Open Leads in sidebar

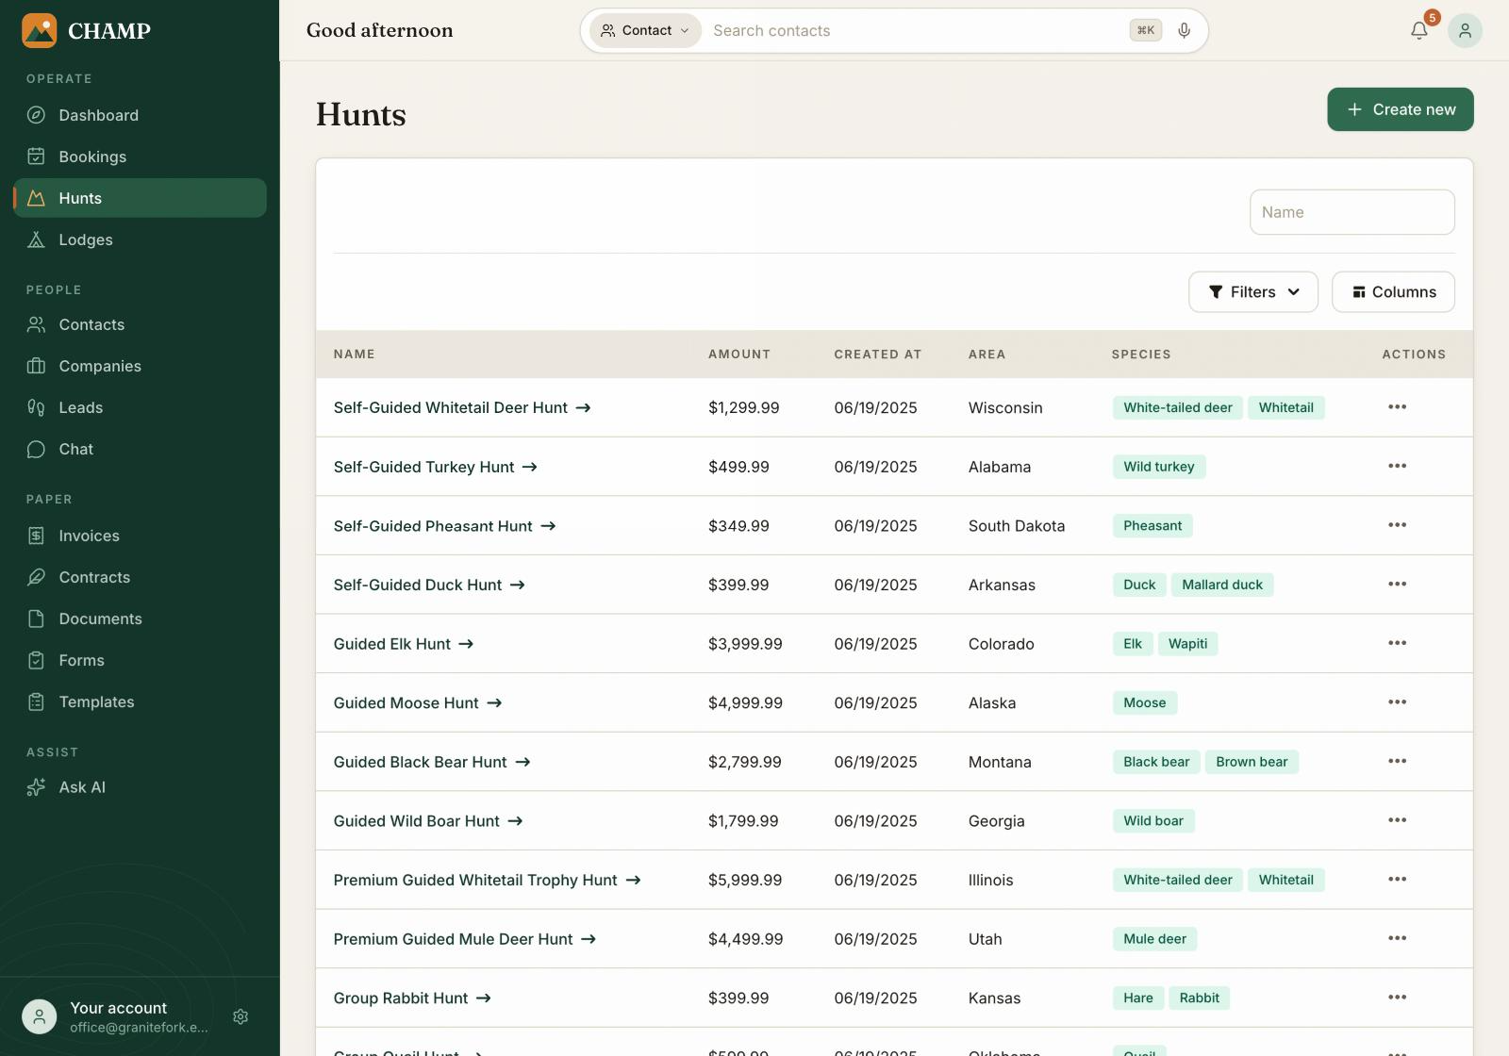tap(140, 407)
